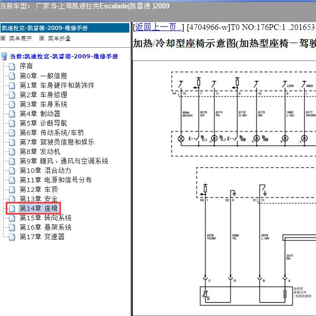Open 第2章 车身修理 chapter
316x316 pixels.
tap(43, 95)
